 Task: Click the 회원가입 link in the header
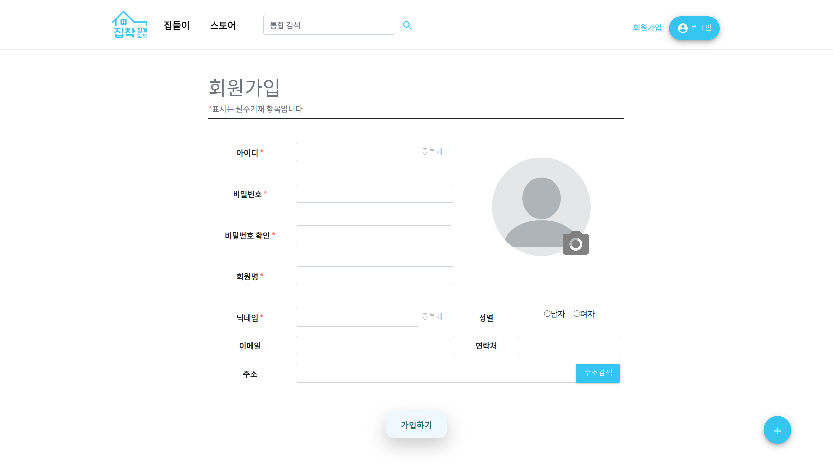point(647,28)
